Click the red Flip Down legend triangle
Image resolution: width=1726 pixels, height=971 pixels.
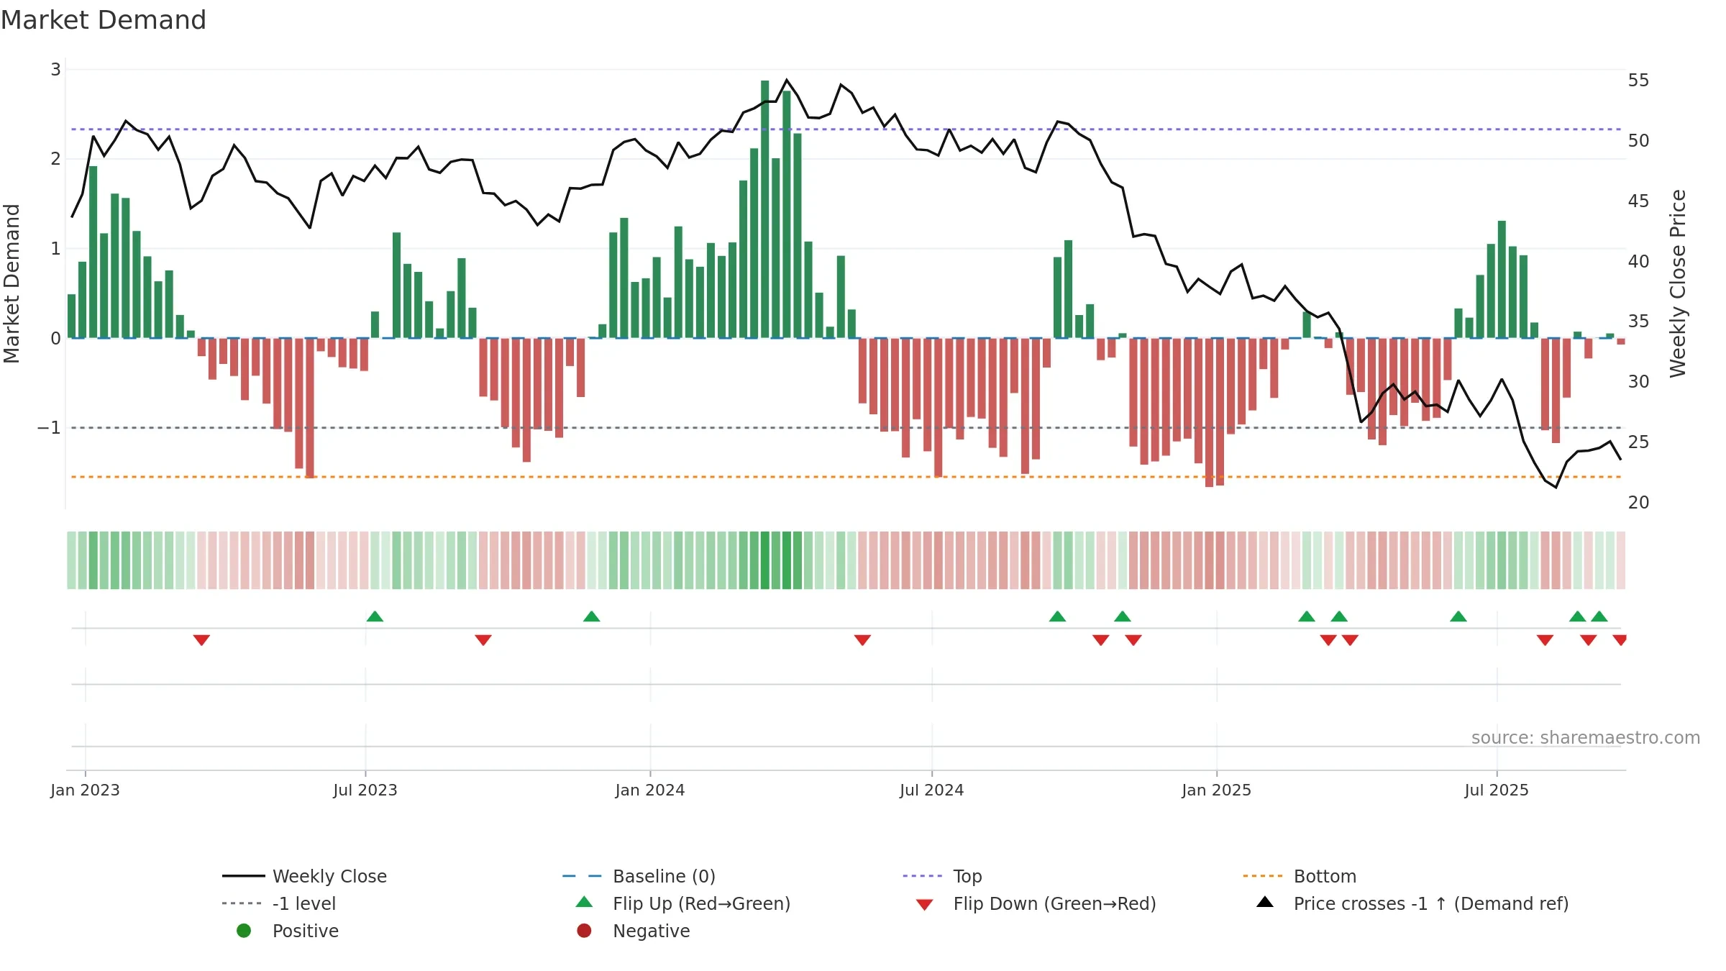tap(925, 905)
